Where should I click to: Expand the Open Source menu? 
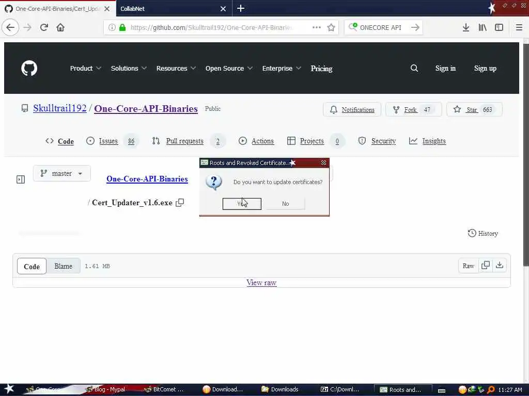pos(229,69)
